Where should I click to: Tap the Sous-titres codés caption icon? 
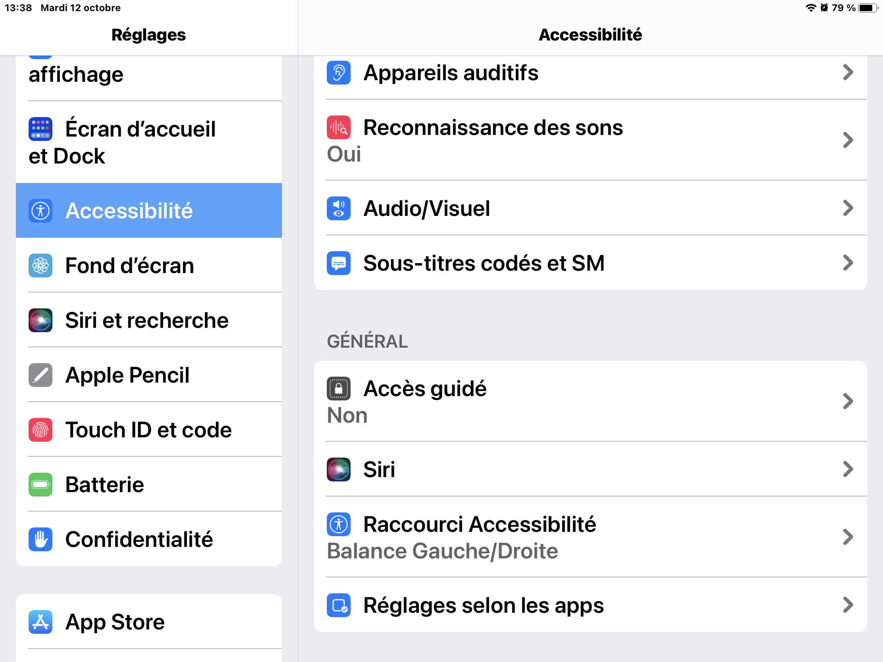pos(339,263)
